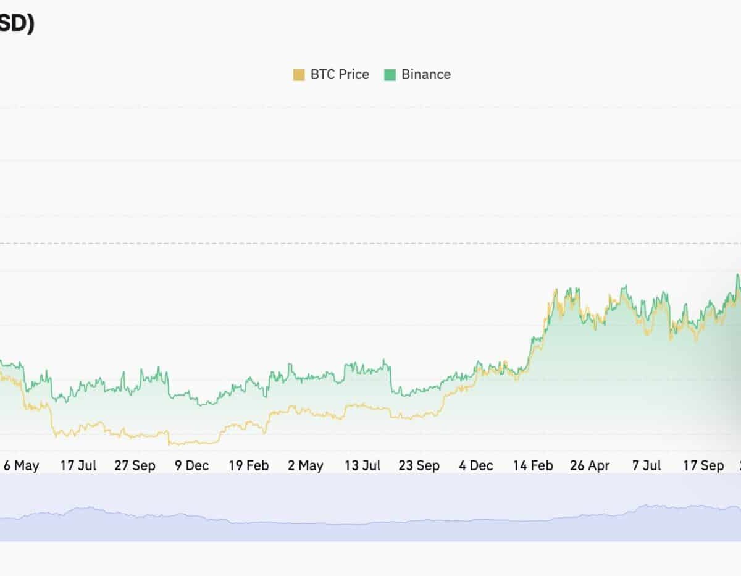This screenshot has height=576, width=741.
Task: Select the 9 Dec date tick
Action: pos(191,465)
